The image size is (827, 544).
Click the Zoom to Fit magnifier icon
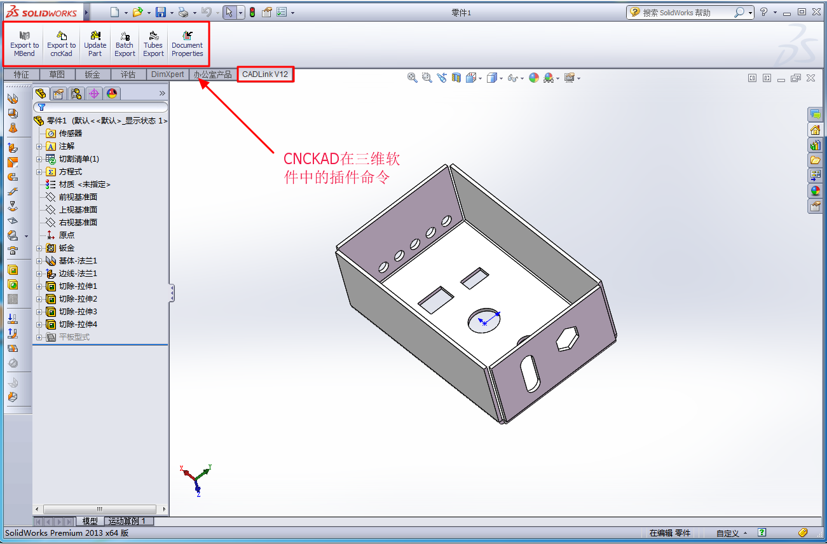413,78
